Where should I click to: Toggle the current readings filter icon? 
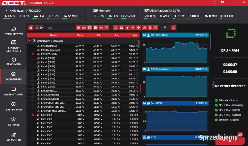(133, 28)
